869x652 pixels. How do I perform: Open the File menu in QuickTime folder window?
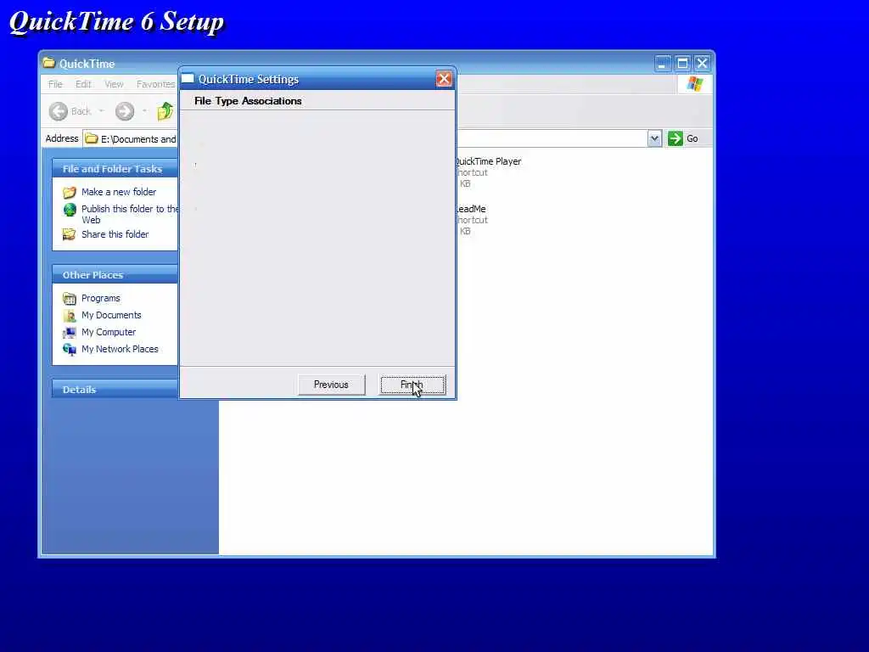click(55, 84)
